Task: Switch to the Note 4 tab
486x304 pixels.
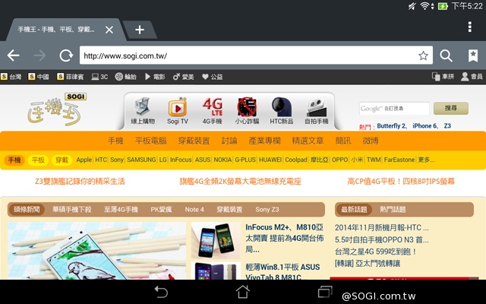Action: (x=194, y=210)
